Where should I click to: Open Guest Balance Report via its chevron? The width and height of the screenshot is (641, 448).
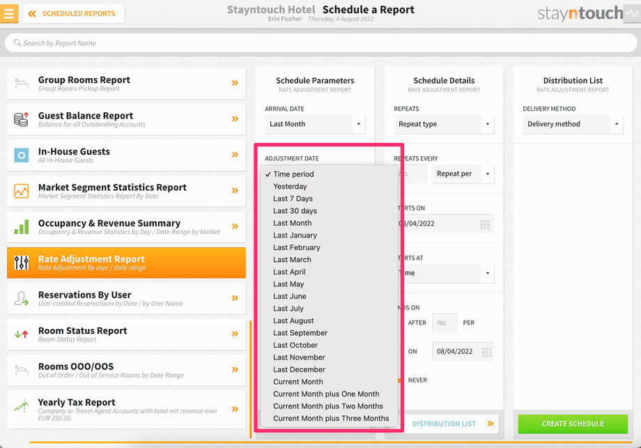235,119
